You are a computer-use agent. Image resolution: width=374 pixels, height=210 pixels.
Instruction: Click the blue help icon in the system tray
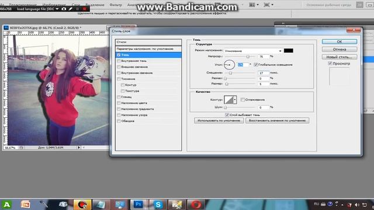[330, 204]
